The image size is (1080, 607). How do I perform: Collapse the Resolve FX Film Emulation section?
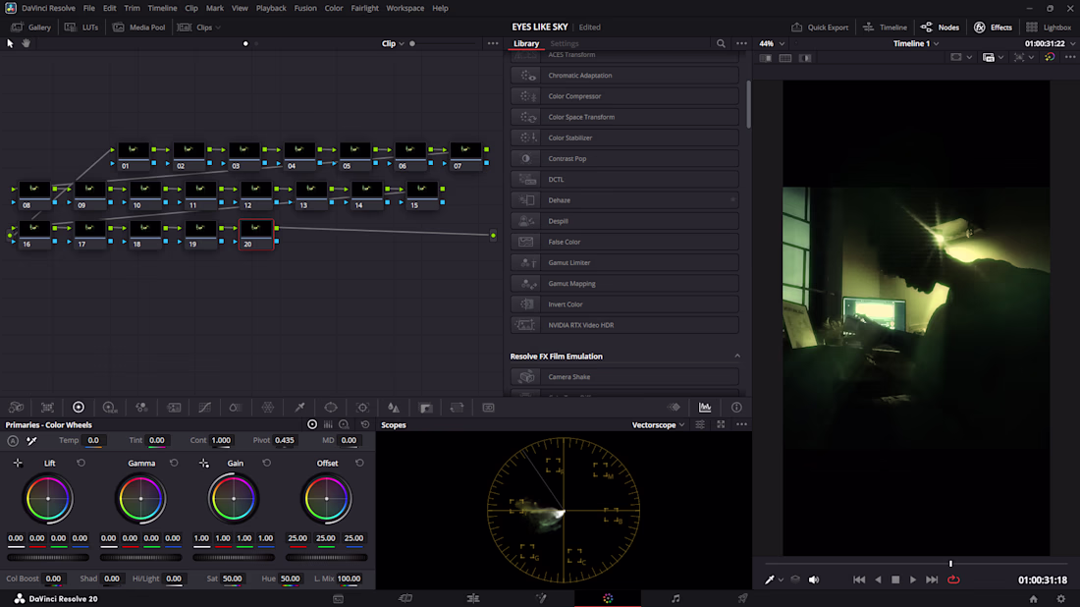(737, 356)
